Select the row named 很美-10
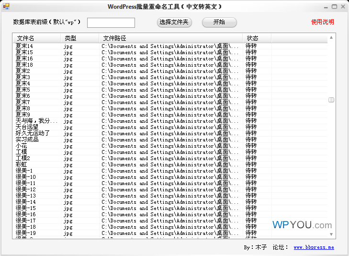This screenshot has width=349, height=256. pyautogui.click(x=170, y=177)
